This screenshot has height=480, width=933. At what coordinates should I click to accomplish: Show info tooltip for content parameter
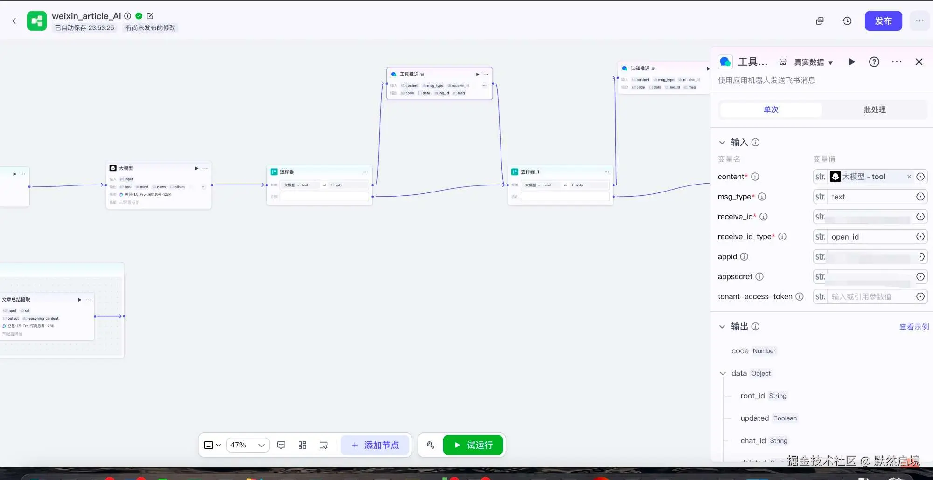[755, 177]
